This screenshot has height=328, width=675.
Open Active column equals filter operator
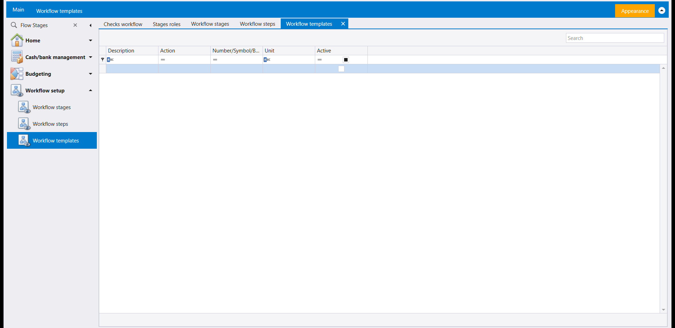click(319, 59)
